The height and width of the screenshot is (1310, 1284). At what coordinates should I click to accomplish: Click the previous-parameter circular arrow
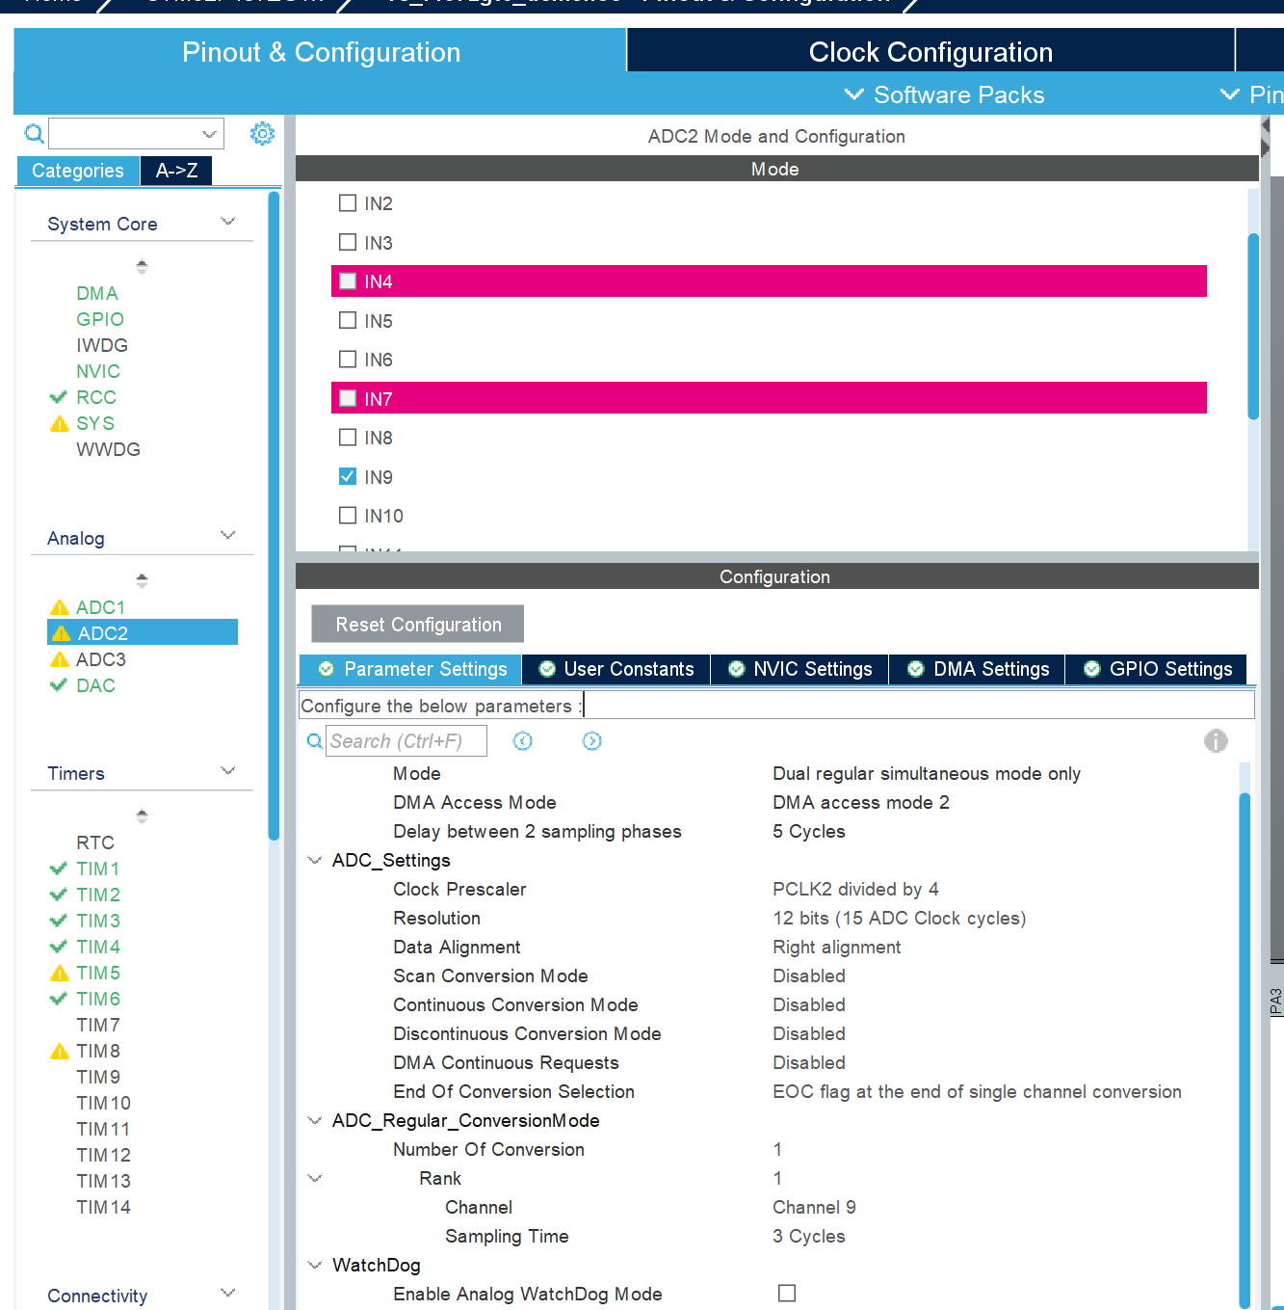(522, 741)
